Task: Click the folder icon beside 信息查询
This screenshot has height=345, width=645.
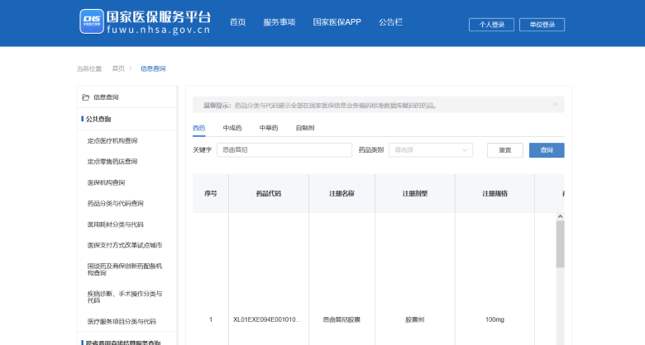Action: tap(85, 97)
